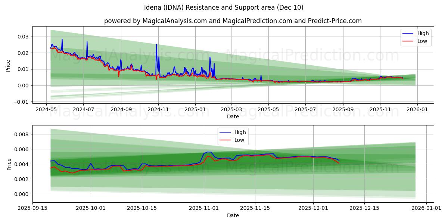Click the price spike near 2024-11

(156, 45)
